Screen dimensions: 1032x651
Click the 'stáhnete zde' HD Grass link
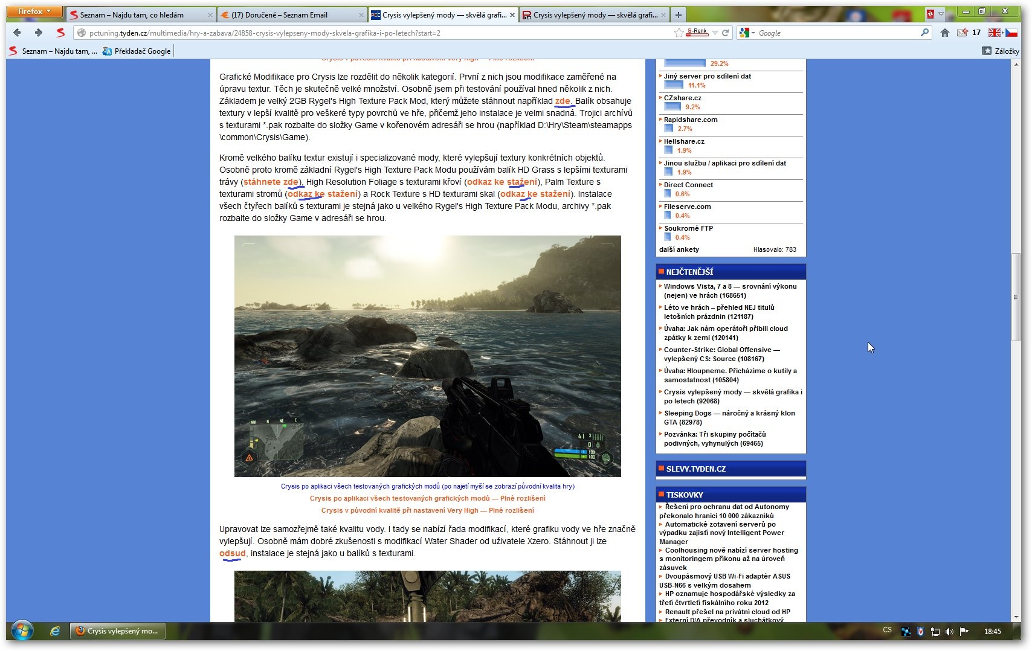271,182
